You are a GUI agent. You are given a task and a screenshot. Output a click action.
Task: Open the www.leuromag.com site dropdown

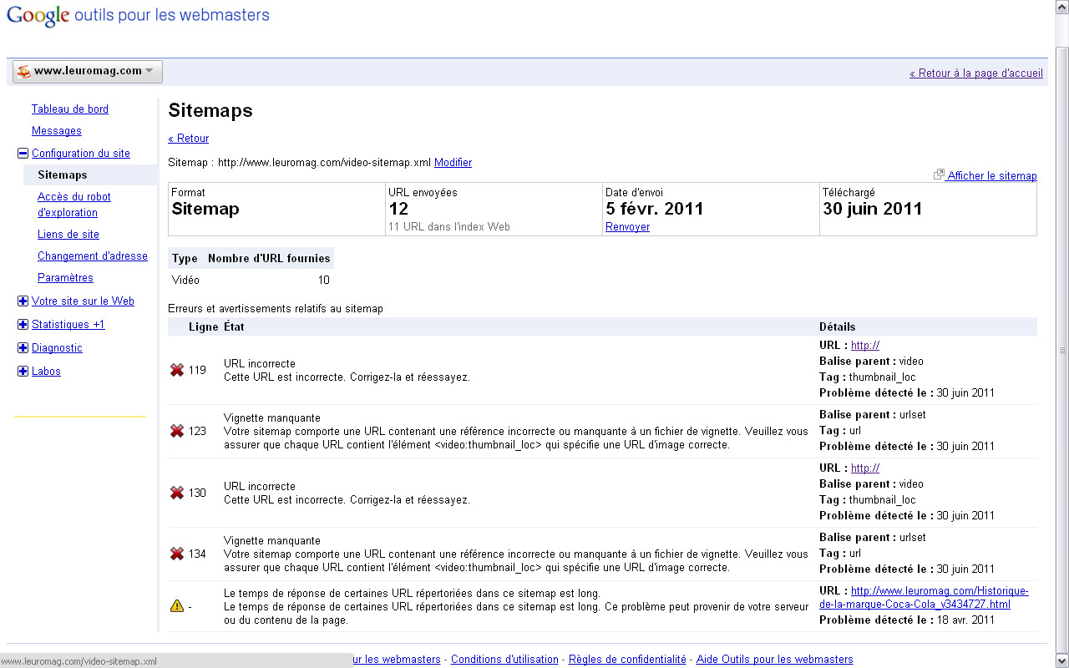[x=88, y=72]
